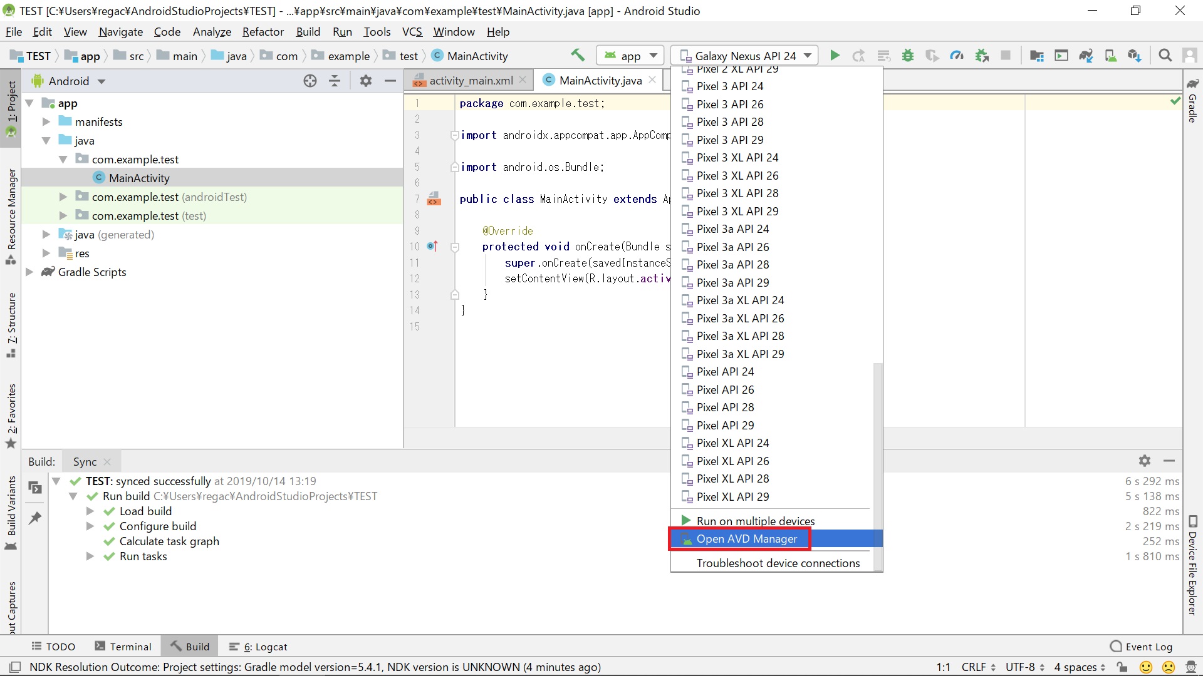
Task: Open the Event Log
Action: coord(1141,647)
